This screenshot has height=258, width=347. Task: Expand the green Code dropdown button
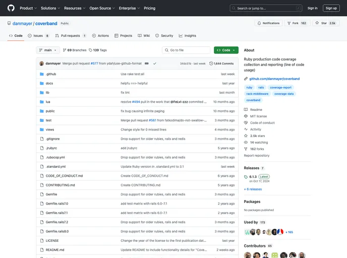pyautogui.click(x=225, y=50)
